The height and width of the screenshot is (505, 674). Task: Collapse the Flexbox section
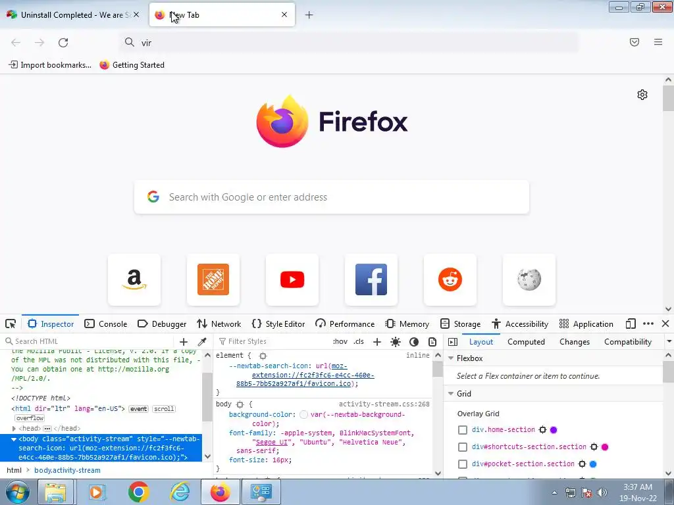[451, 358]
